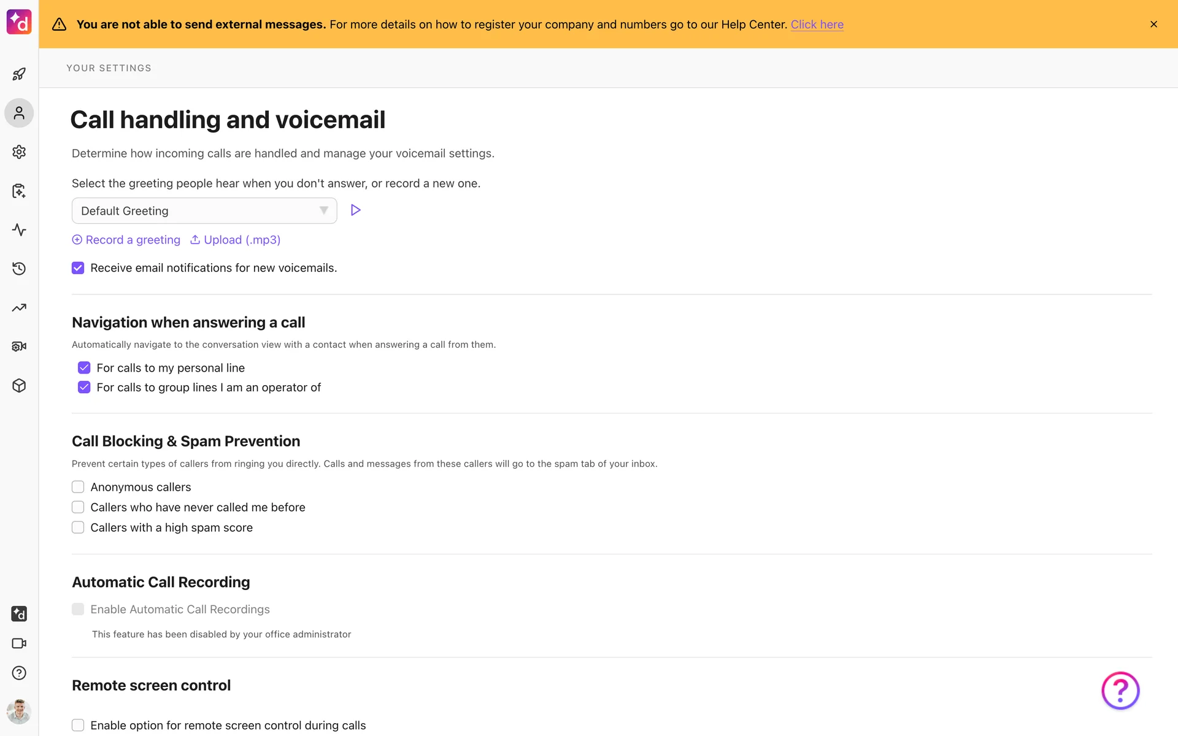Viewport: 1178px width, 736px height.
Task: Click the activity pulse icon in sidebar
Action: click(x=19, y=230)
